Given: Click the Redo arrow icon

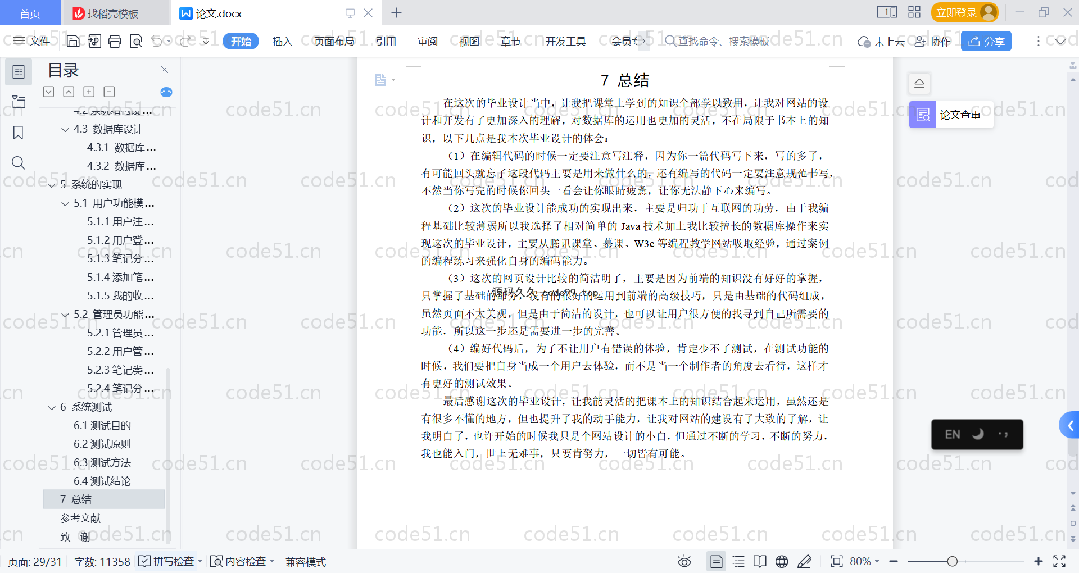Looking at the screenshot, I should (x=185, y=41).
